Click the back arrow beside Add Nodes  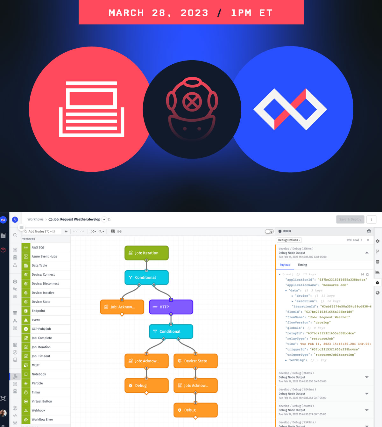66,231
